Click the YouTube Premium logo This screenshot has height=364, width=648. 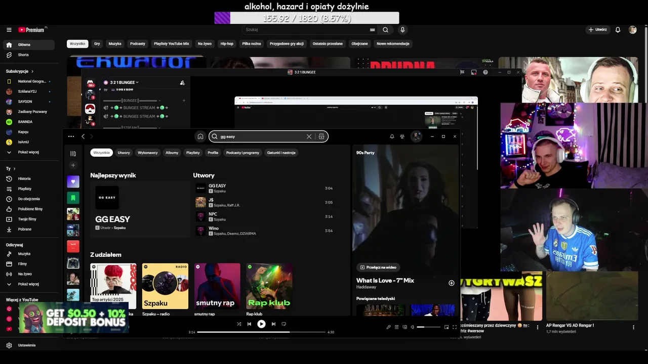point(32,30)
